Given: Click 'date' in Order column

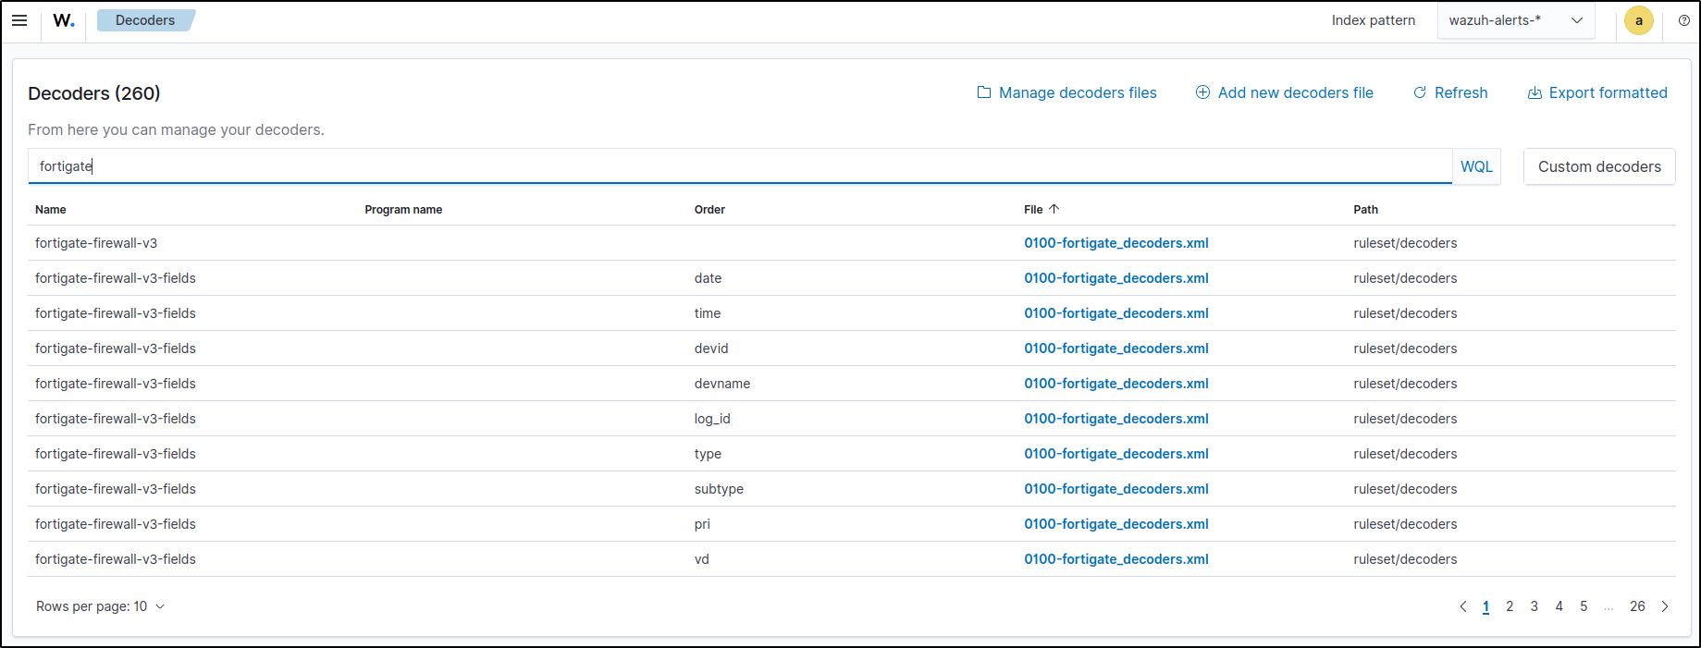Looking at the screenshot, I should [708, 278].
